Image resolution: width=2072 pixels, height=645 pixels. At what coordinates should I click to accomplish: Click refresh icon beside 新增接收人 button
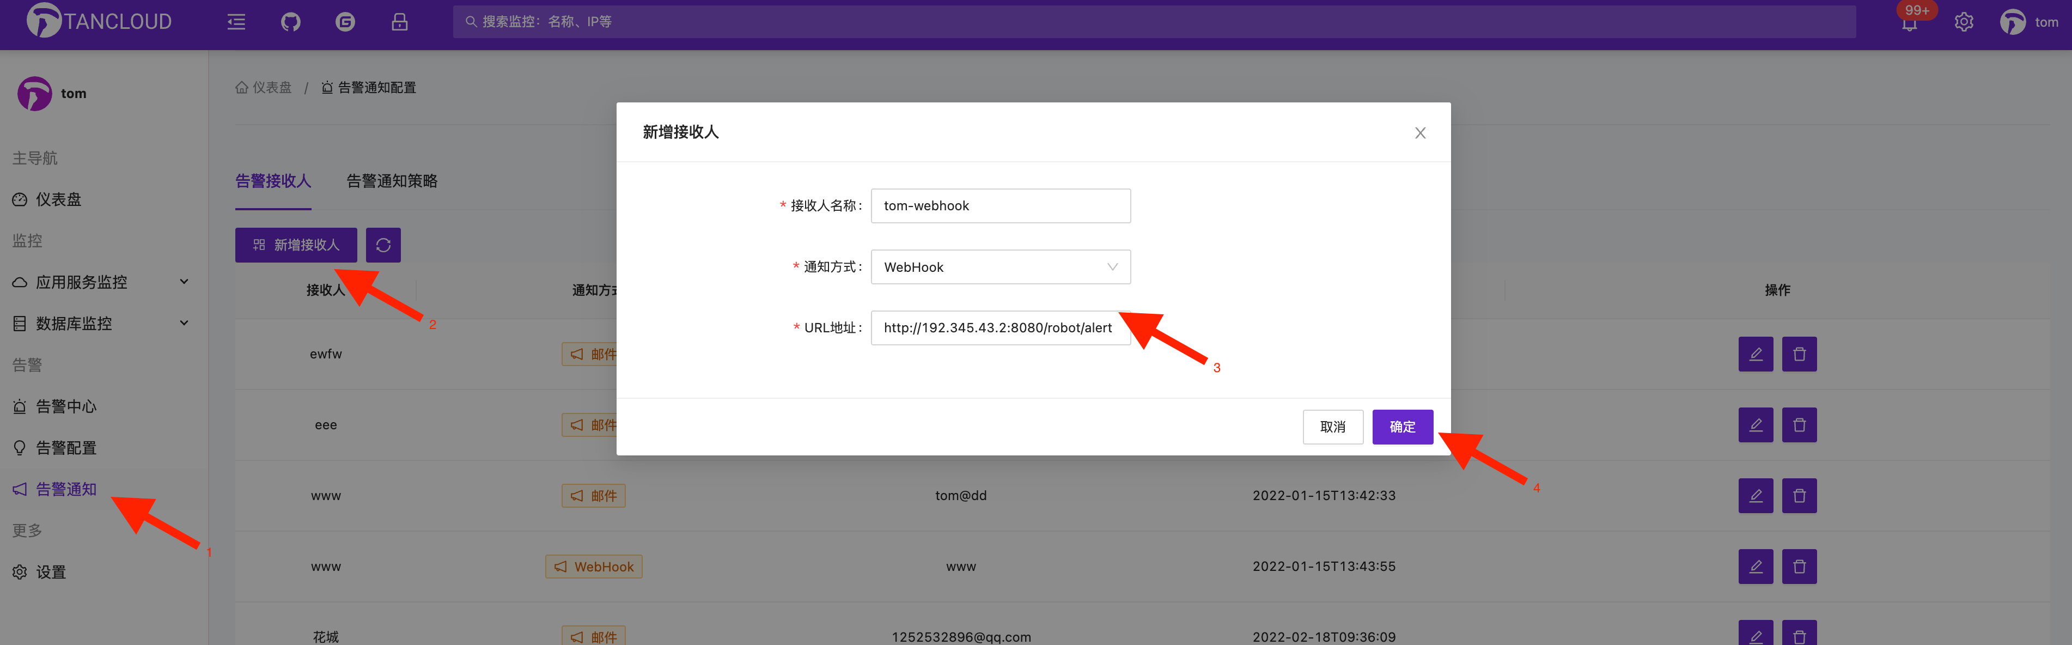click(x=383, y=245)
